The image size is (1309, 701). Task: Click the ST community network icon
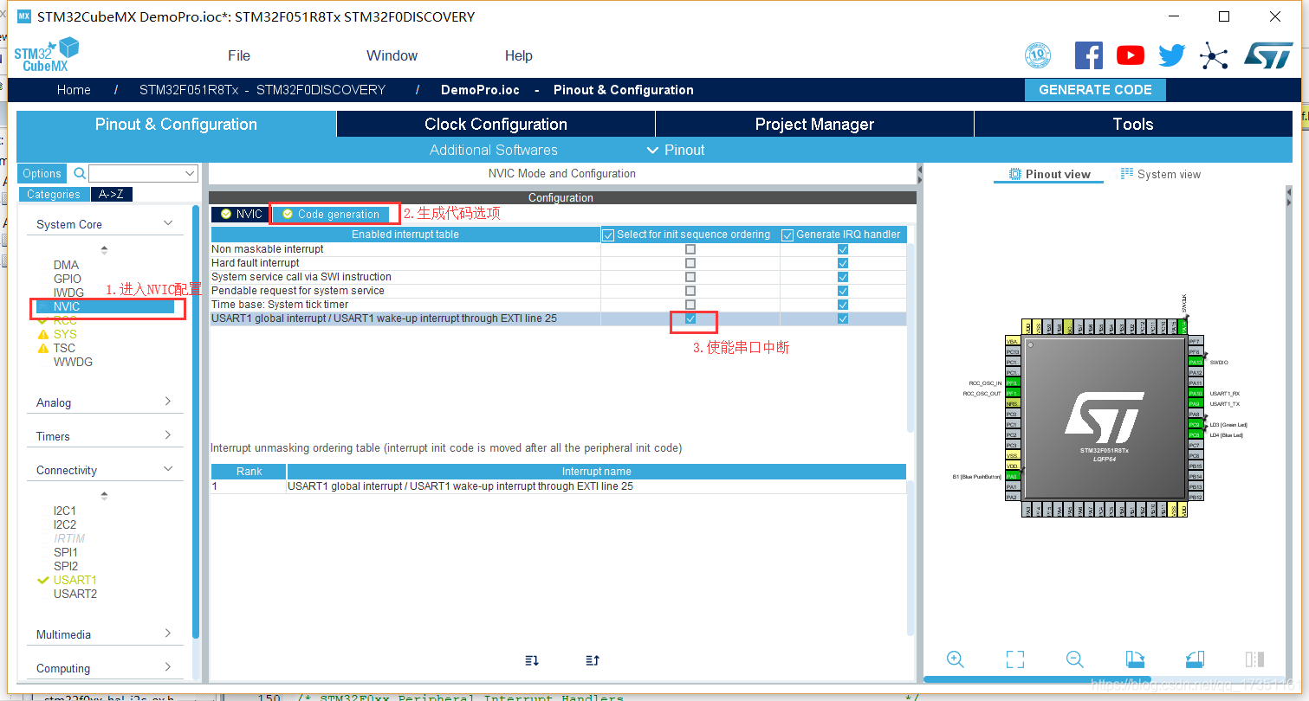pyautogui.click(x=1214, y=56)
